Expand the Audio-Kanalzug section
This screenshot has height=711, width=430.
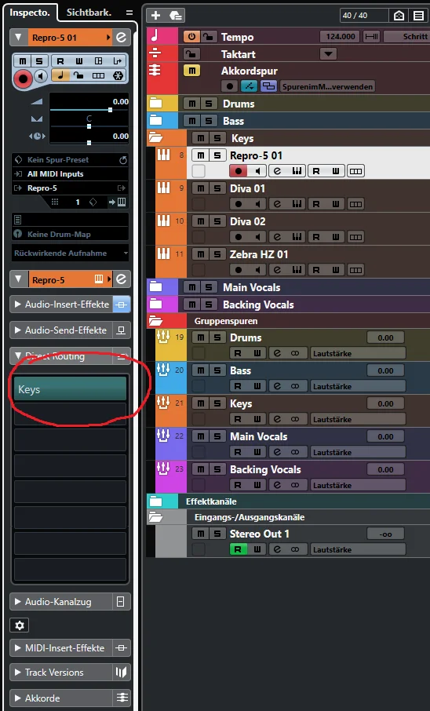coord(18,602)
